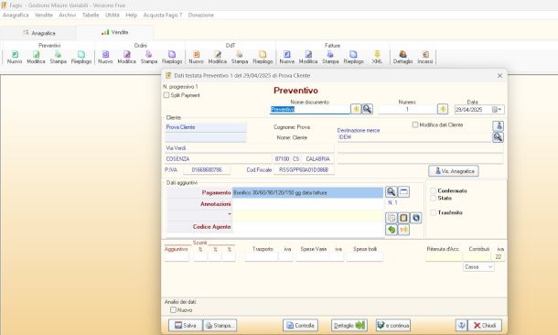Click the brown clipboard icon in Dati aggiuntivi

tap(403, 218)
